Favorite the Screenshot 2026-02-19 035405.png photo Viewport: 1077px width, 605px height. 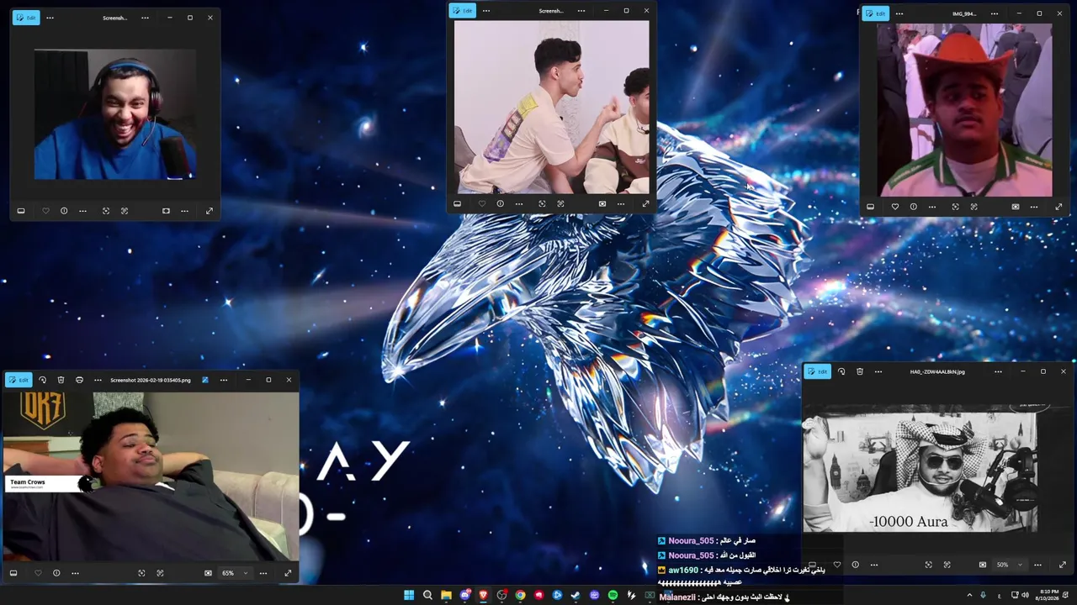pos(38,573)
